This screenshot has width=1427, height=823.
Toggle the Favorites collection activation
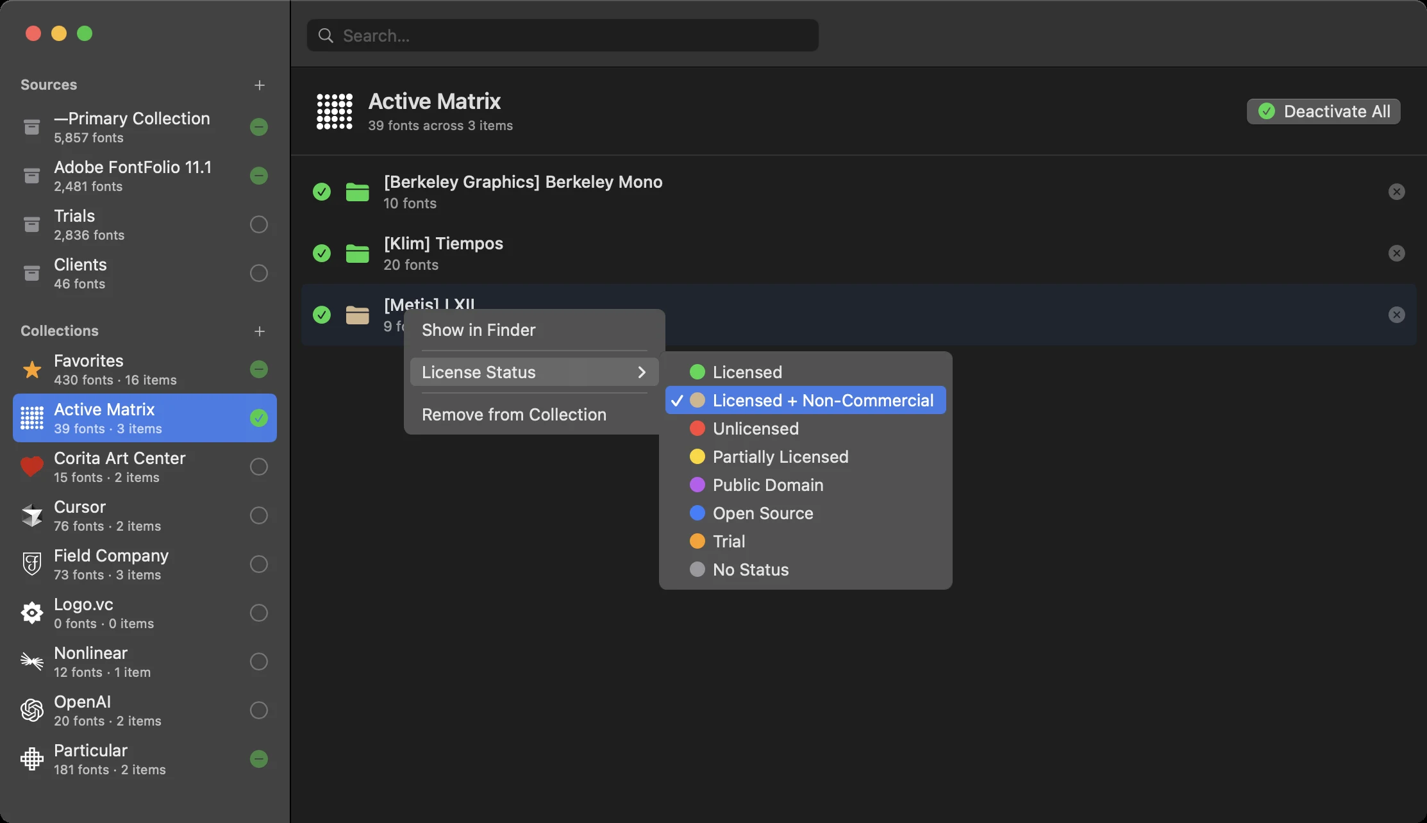point(259,369)
